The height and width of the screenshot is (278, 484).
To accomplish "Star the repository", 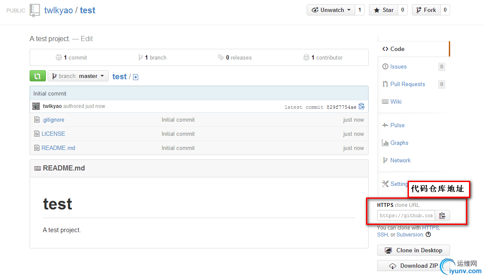I will click(384, 10).
